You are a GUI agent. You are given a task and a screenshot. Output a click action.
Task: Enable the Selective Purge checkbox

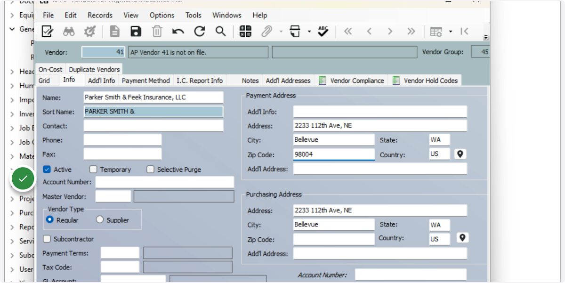point(150,169)
